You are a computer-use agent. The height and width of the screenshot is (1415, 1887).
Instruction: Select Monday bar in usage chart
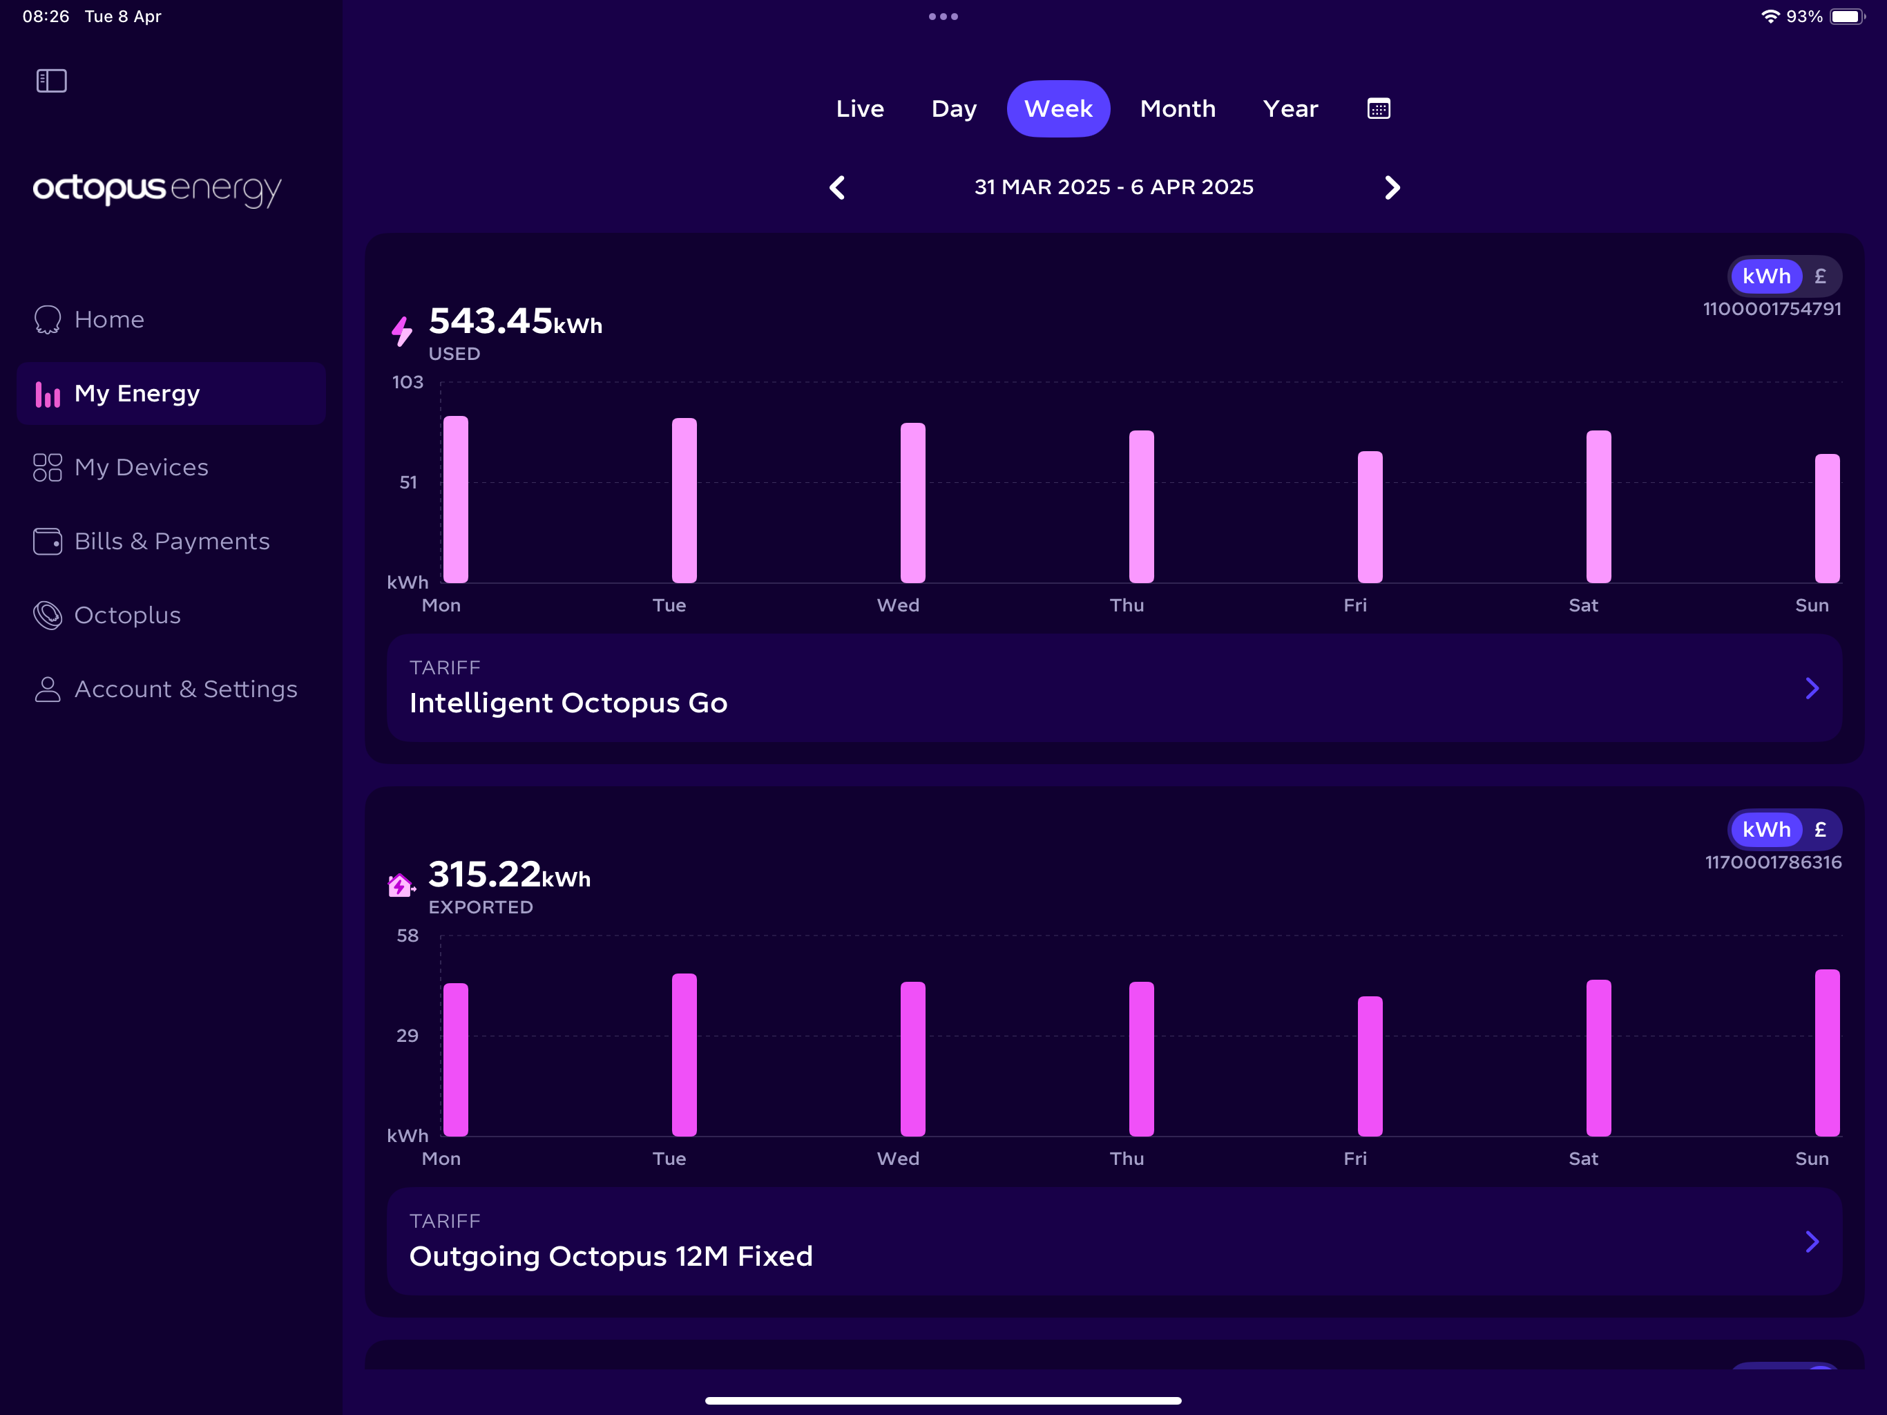(456, 500)
